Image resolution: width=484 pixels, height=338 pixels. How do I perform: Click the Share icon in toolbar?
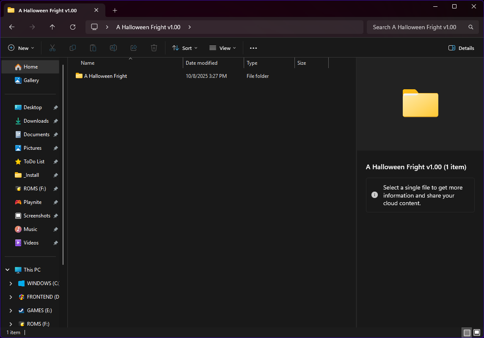pyautogui.click(x=134, y=48)
